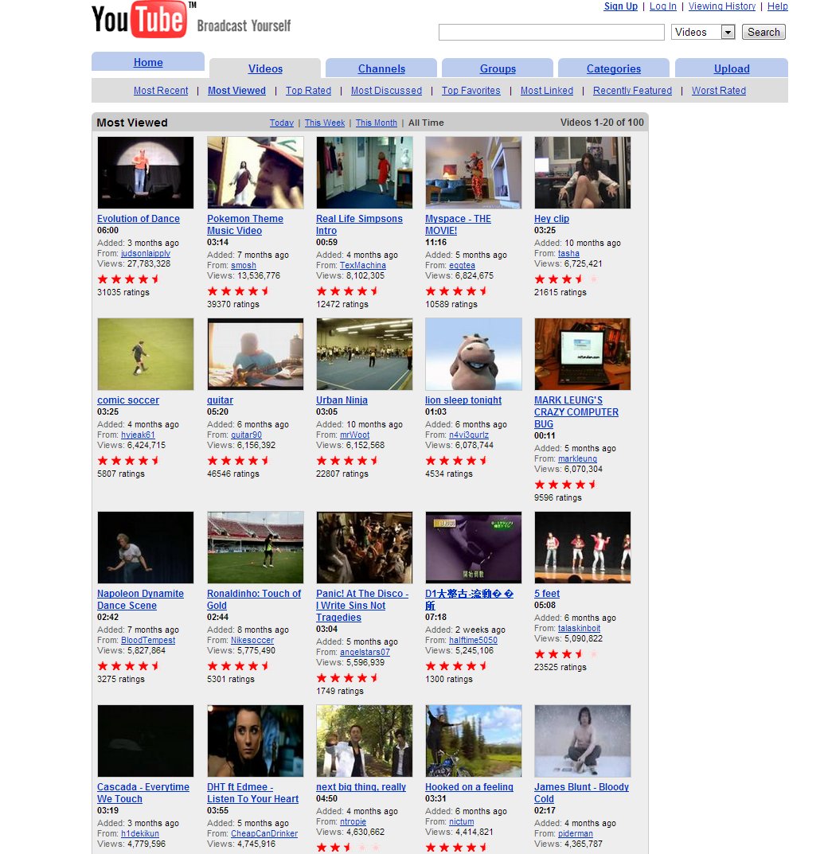Open the Cascada - Everytime We Touch thumbnail

(146, 741)
